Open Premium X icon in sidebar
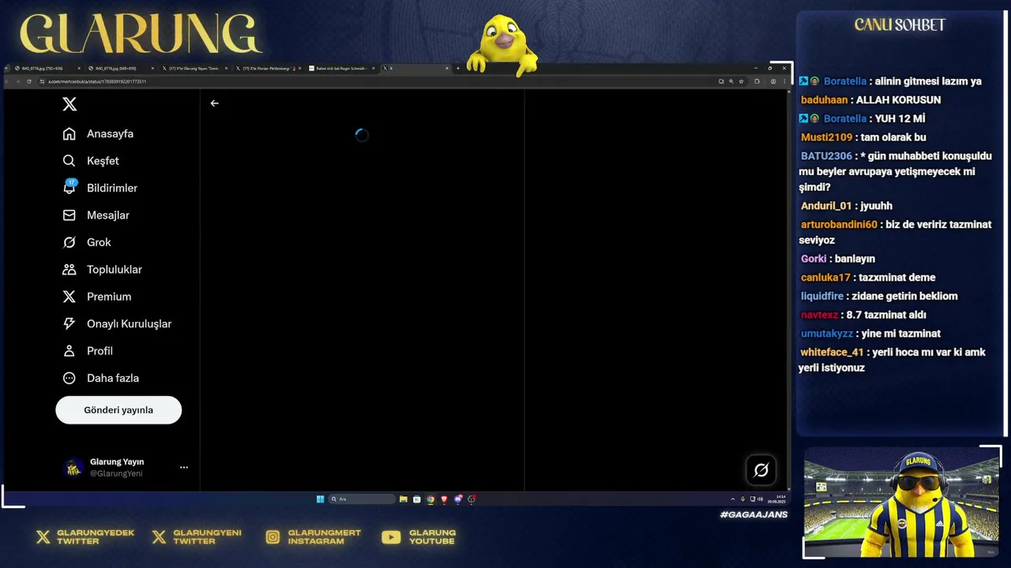 click(x=70, y=297)
